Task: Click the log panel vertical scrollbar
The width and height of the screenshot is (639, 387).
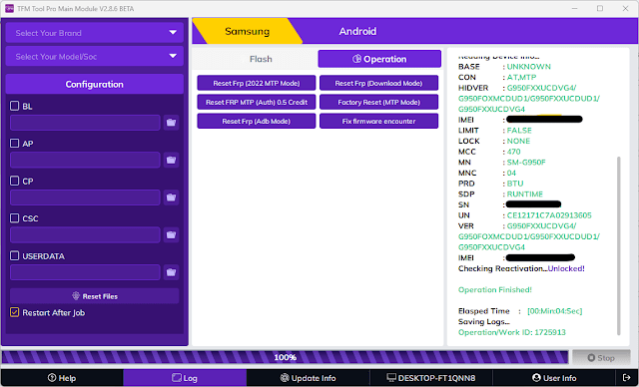Action: coord(619,245)
